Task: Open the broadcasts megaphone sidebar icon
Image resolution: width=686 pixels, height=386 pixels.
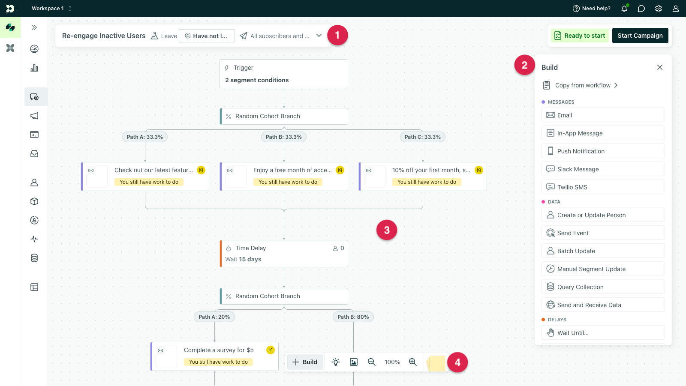Action: click(34, 116)
